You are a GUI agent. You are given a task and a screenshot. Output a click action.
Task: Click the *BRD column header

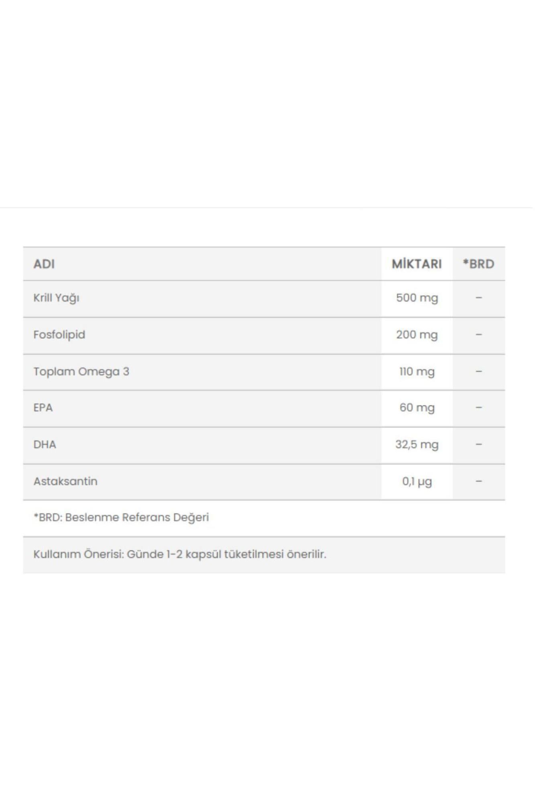click(x=478, y=264)
